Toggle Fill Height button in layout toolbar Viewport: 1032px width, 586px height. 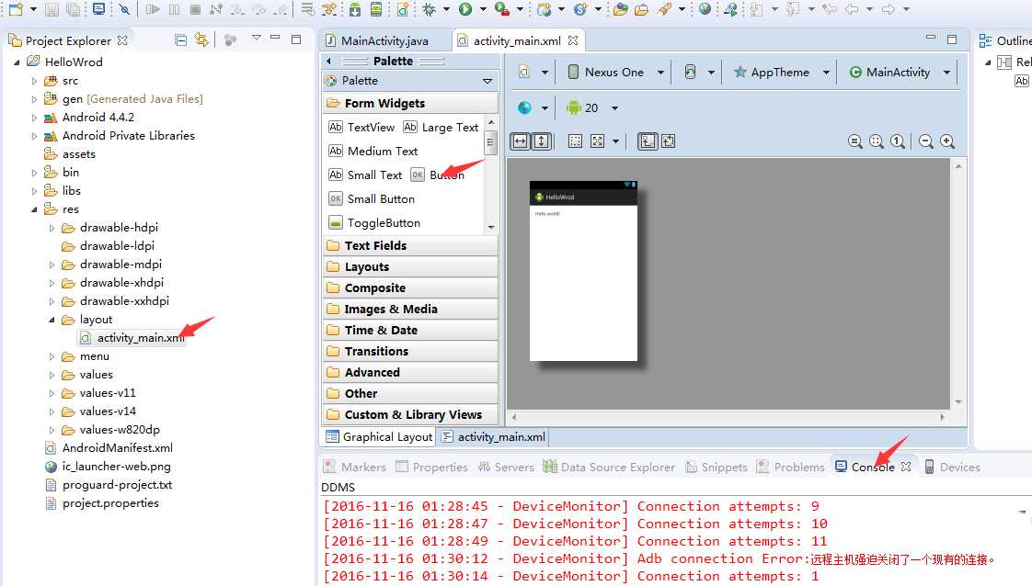coord(541,141)
